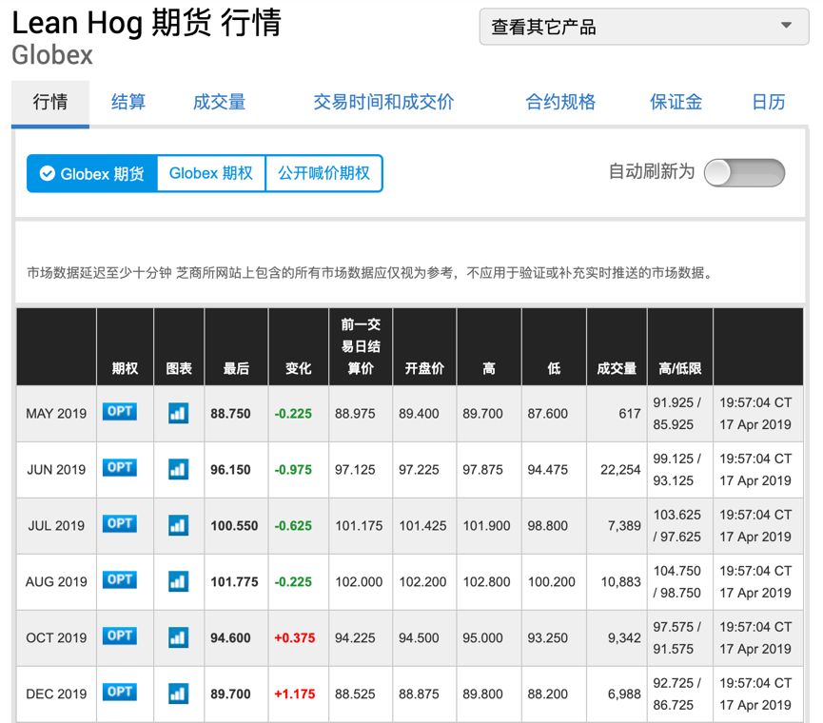
Task: Open the OCT 2019 price chart icon
Action: click(177, 637)
